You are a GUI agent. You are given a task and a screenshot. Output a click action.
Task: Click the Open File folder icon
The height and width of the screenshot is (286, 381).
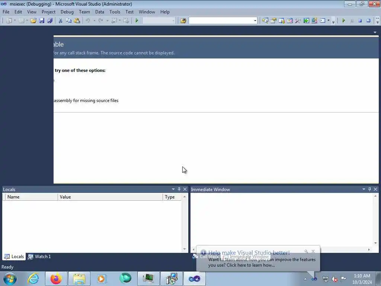click(33, 21)
